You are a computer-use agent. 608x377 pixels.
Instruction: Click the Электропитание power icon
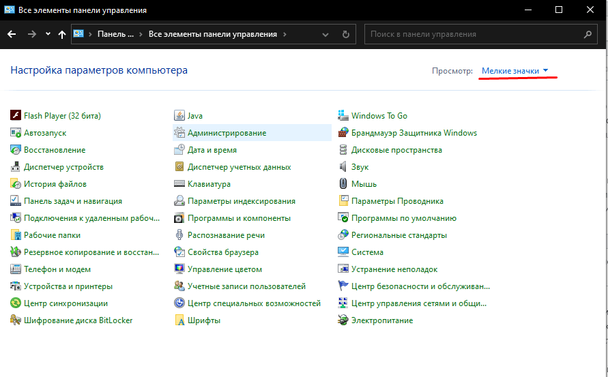click(344, 320)
